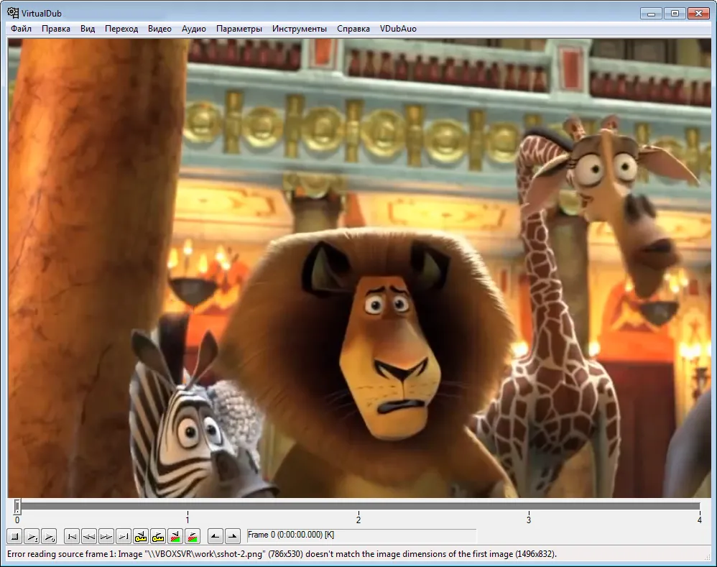Open the VDubAuo menu

coord(398,28)
